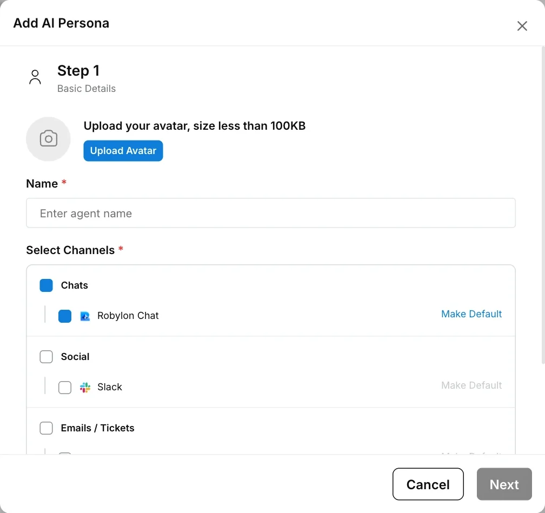Viewport: 545px width, 513px height.
Task: Uncheck the Robylon Chat checkbox
Action: 65,316
